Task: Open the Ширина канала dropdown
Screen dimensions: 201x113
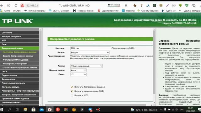Action: click(78, 70)
